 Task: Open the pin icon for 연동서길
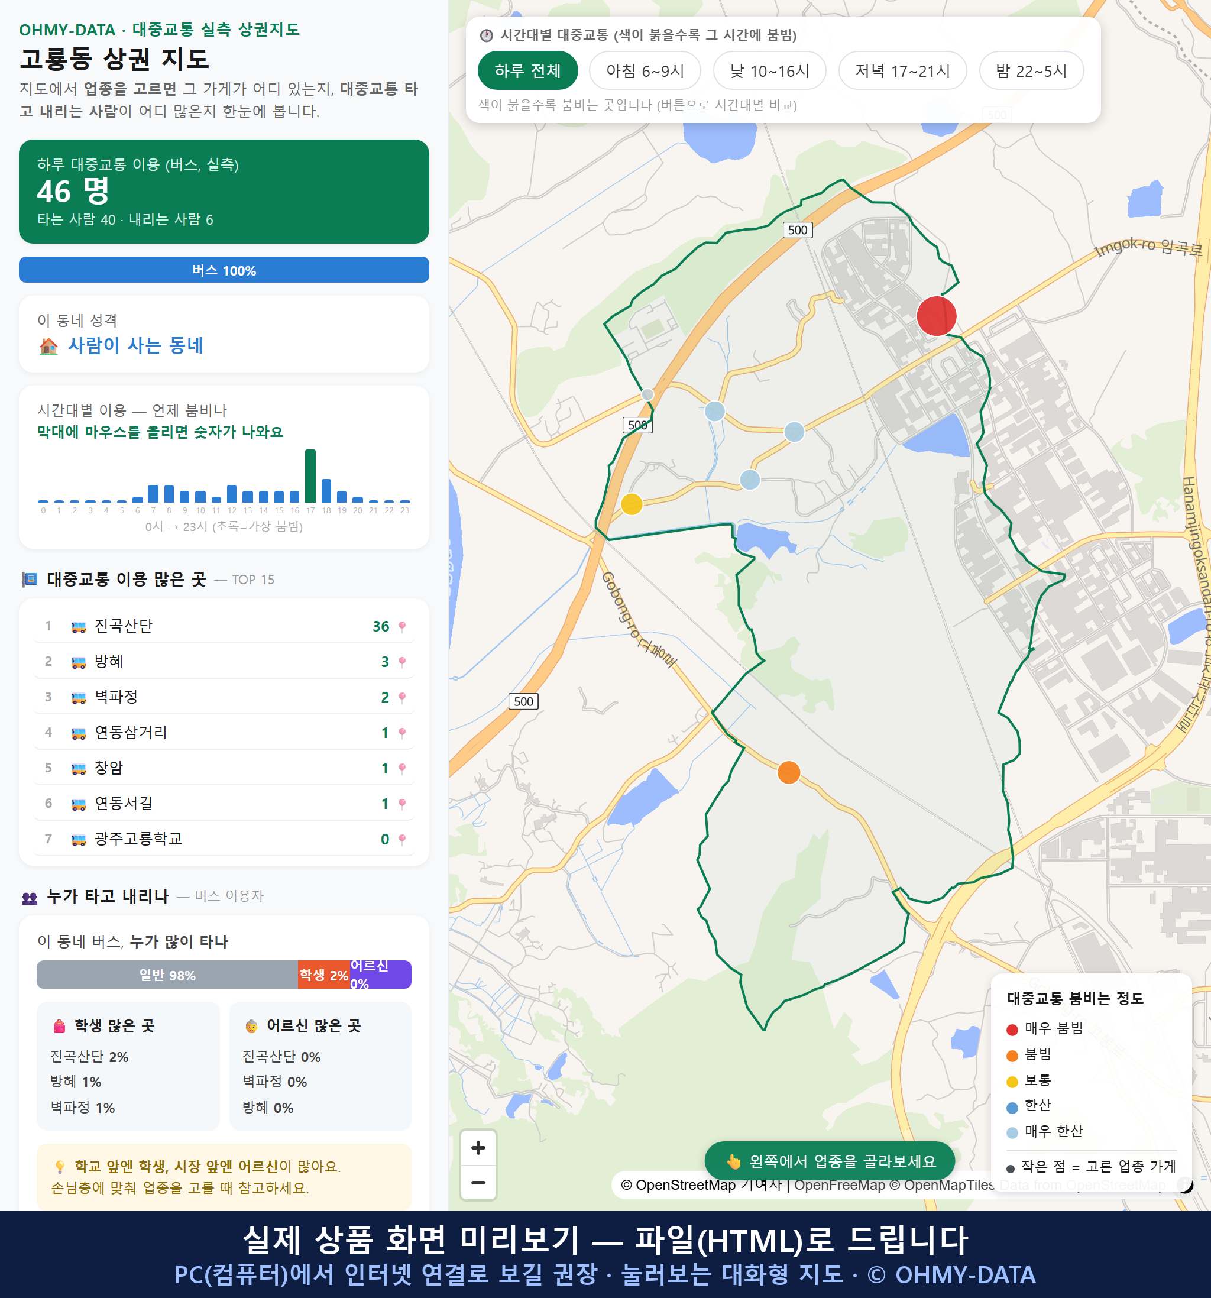[402, 803]
